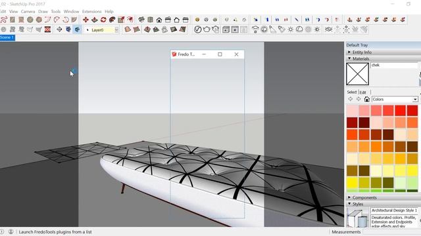This screenshot has width=421, height=236.
Task: Click the Architectural Design Style thumbnail
Action: click(x=358, y=218)
